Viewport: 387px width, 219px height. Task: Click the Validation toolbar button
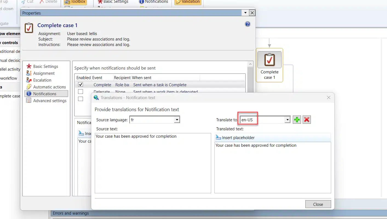pyautogui.click(x=188, y=2)
